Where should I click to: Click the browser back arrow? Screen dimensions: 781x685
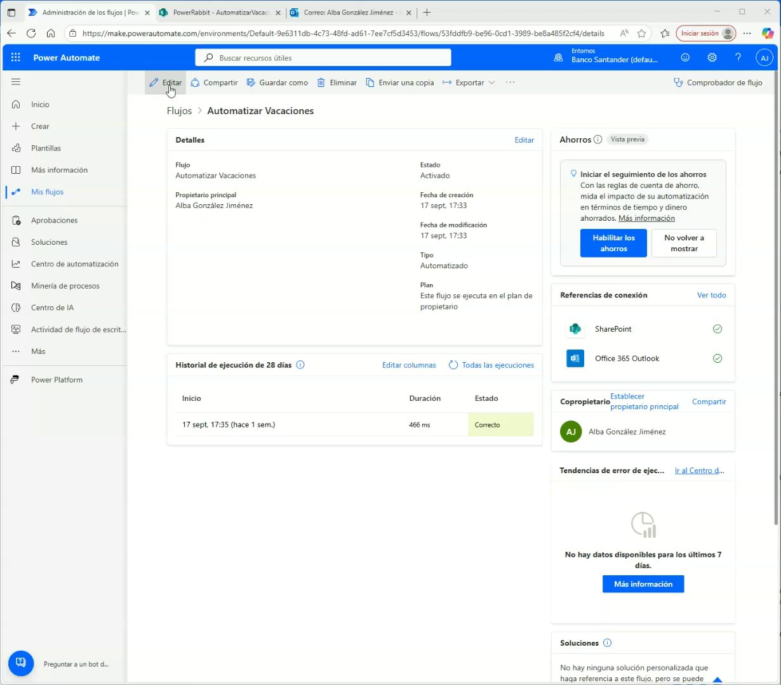pyautogui.click(x=11, y=34)
